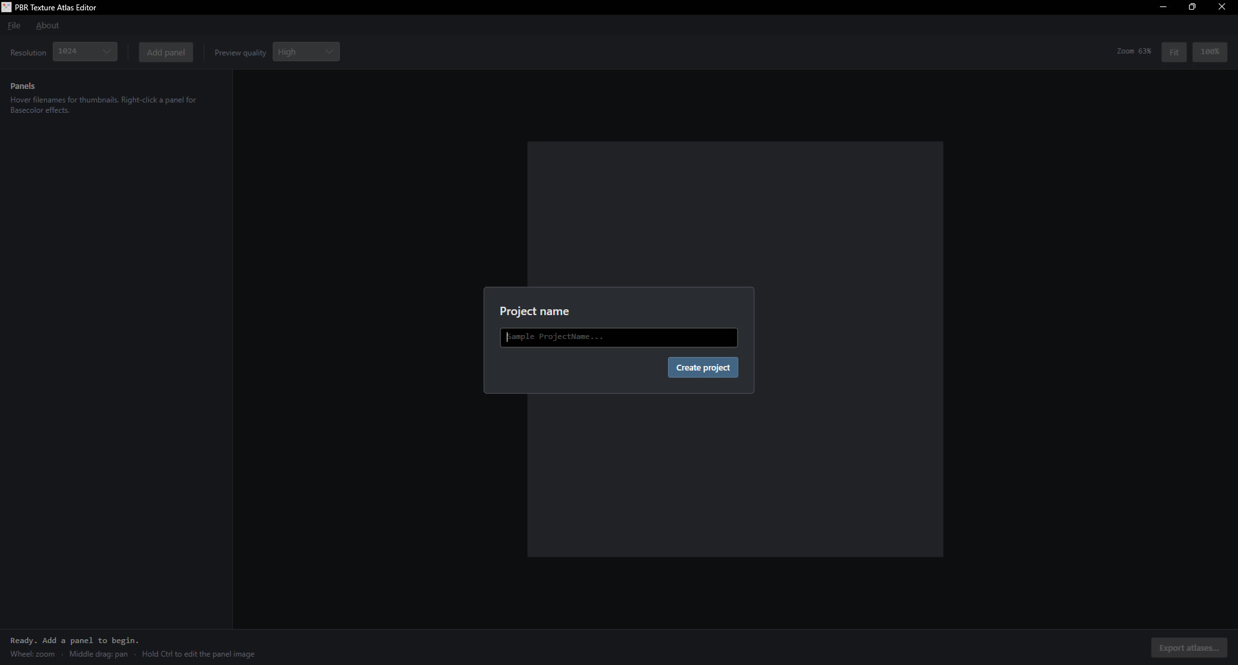Minimize the application window
The width and height of the screenshot is (1238, 665).
(1163, 7)
